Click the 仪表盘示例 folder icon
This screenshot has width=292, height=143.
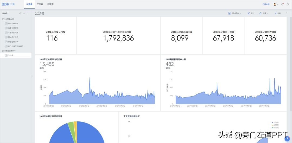click(3, 19)
